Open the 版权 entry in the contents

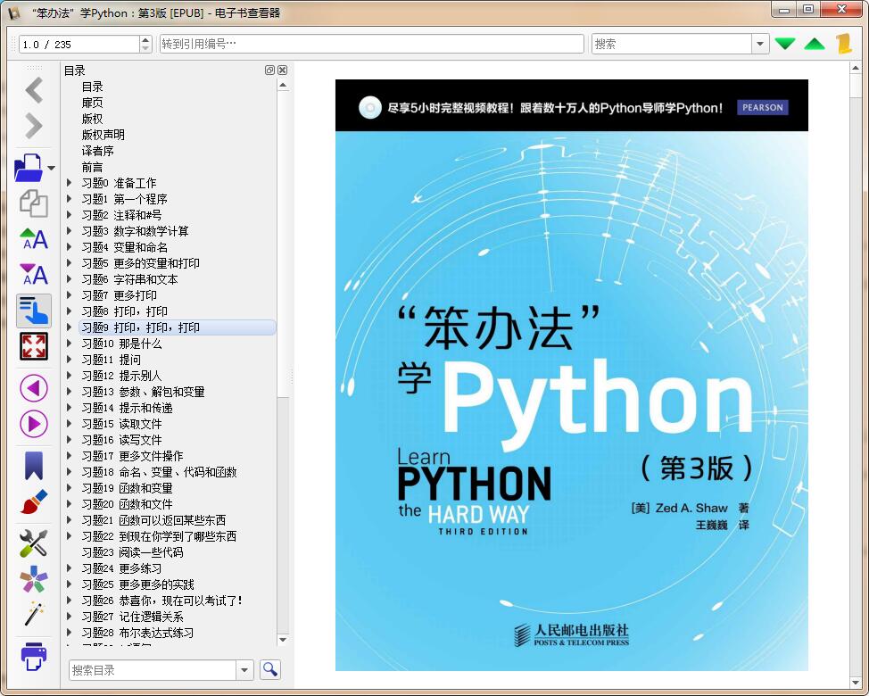pyautogui.click(x=92, y=119)
